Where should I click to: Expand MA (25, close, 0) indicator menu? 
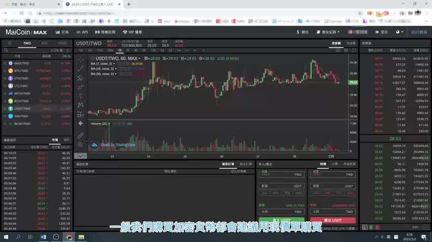(115, 69)
